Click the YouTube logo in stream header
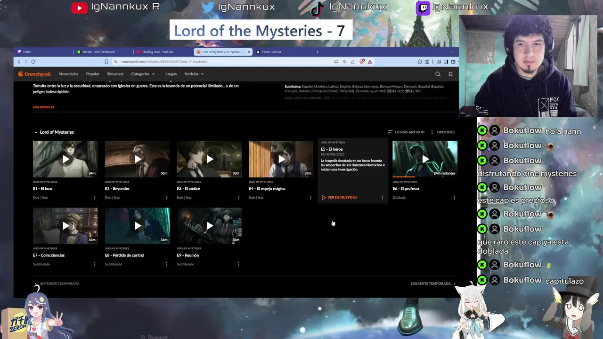 (x=79, y=8)
